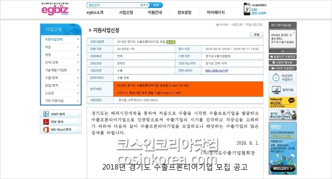The image size is (332, 179).
Task: Download the 모집공고.hwp attachment
Action: point(153,85)
